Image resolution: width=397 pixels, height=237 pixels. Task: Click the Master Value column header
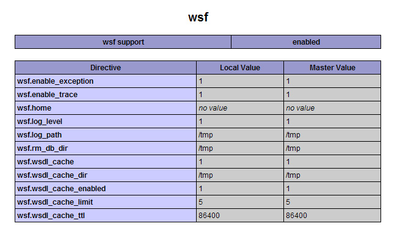click(x=332, y=68)
